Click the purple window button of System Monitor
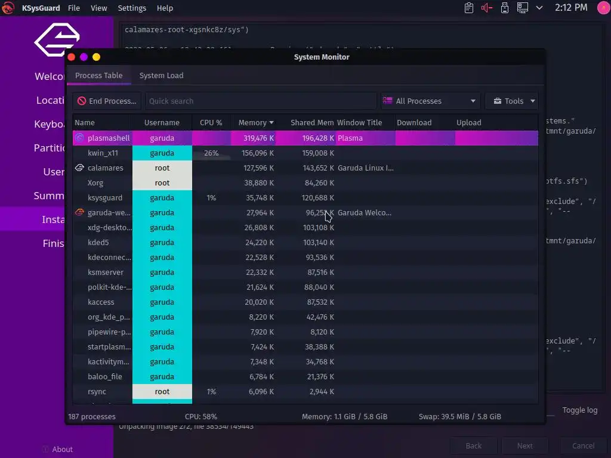The image size is (611, 458). [x=84, y=57]
